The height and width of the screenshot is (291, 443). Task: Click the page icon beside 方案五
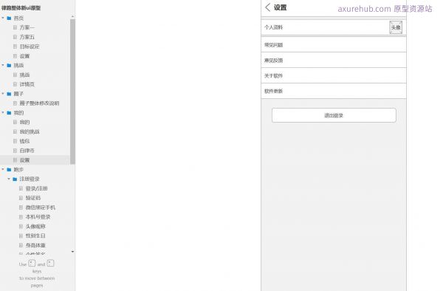(16, 37)
